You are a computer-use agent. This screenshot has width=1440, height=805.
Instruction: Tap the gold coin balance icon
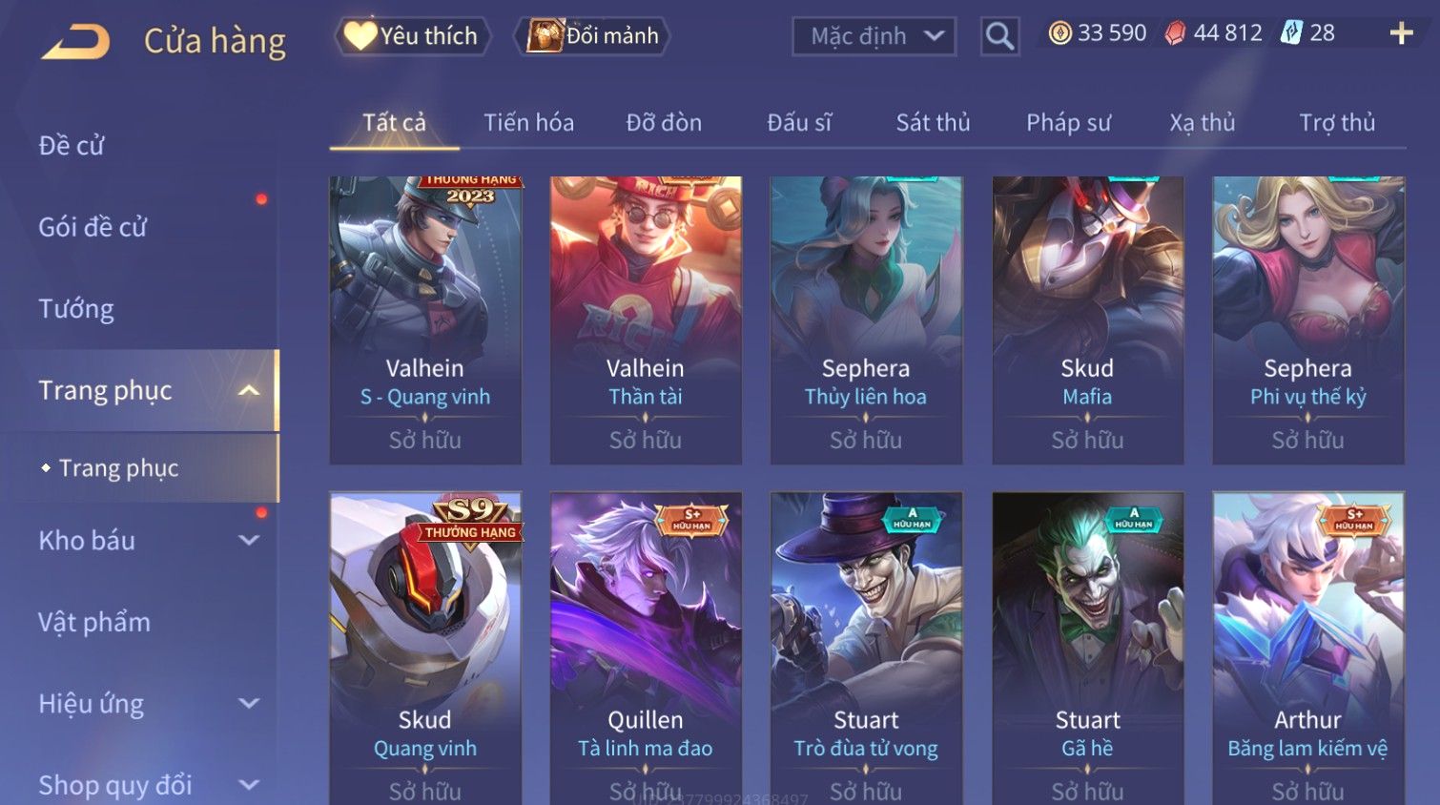click(1059, 33)
